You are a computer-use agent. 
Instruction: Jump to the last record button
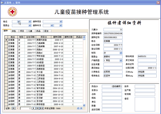pyautogui.click(x=38, y=108)
